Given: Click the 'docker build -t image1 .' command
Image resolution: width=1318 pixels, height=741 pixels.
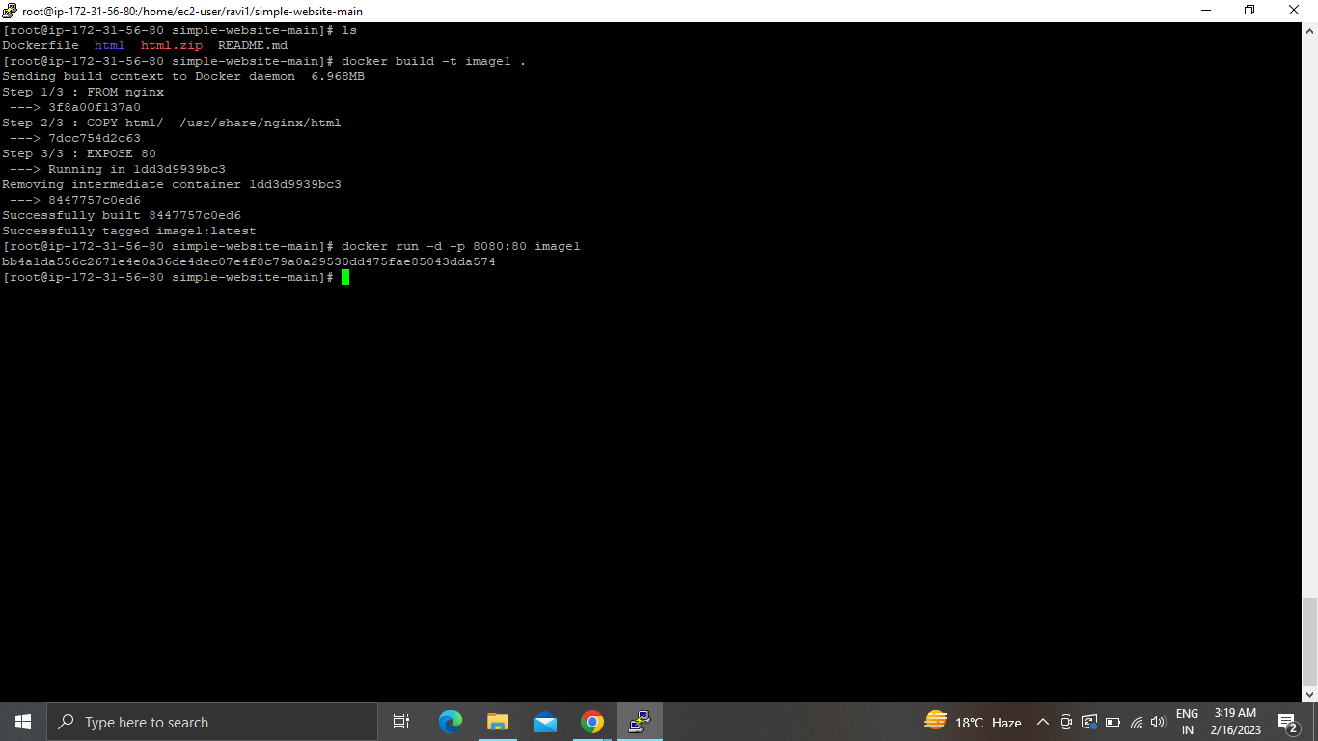Looking at the screenshot, I should tap(433, 61).
